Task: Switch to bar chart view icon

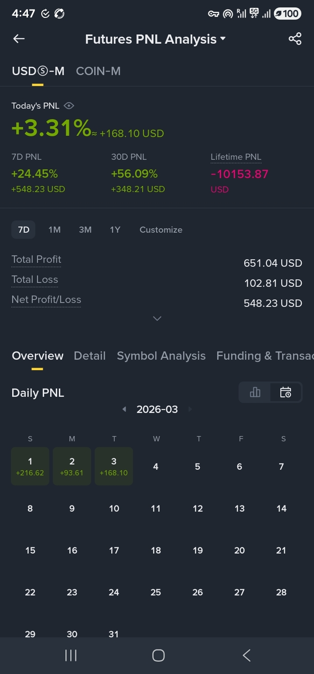Action: coord(255,392)
